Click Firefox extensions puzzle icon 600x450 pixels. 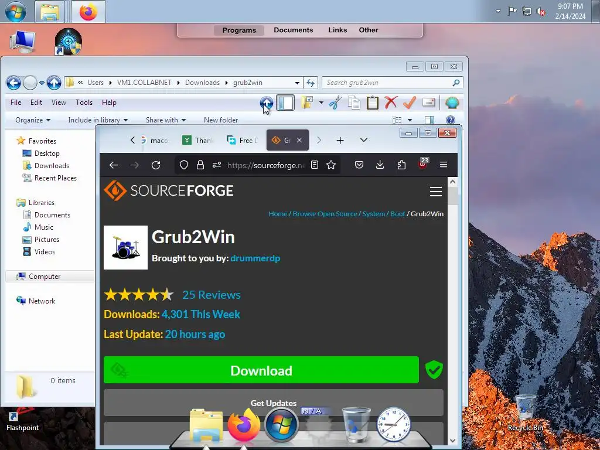pos(401,165)
